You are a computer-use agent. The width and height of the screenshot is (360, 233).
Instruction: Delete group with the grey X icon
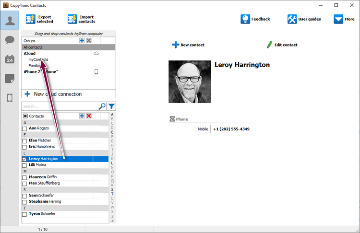tap(89, 41)
